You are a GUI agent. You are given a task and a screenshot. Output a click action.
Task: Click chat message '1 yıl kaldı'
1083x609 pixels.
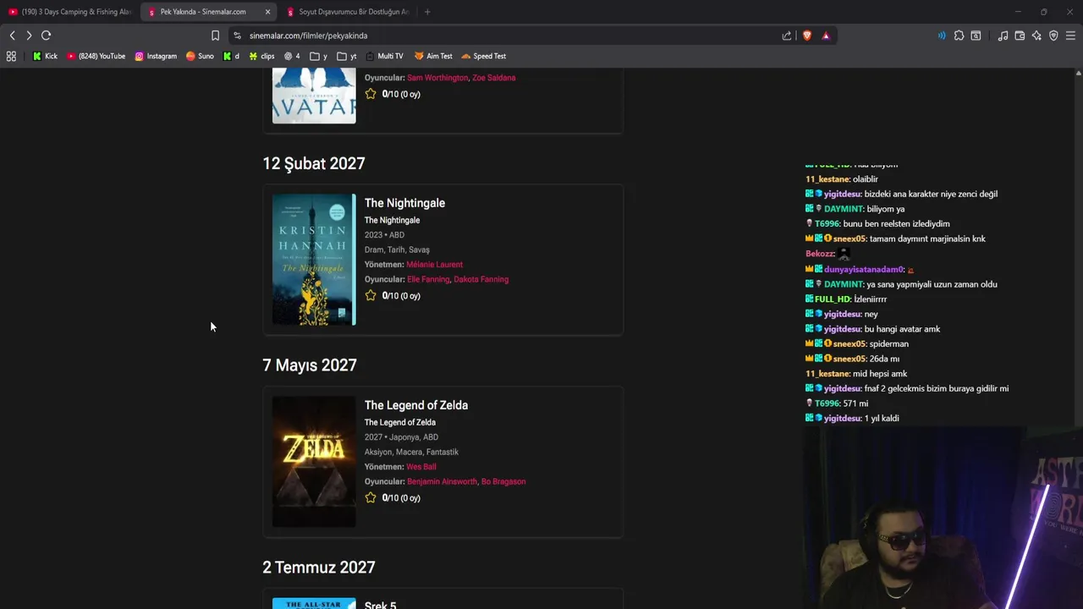click(882, 419)
